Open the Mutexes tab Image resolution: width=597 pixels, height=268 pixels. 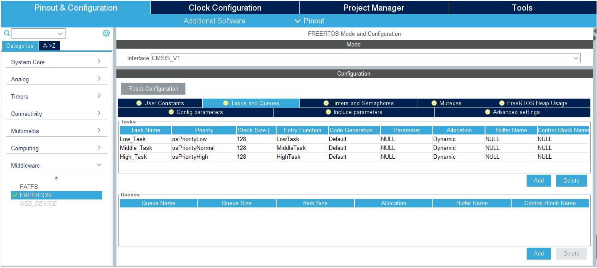[447, 103]
